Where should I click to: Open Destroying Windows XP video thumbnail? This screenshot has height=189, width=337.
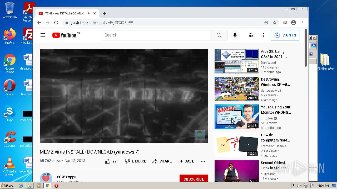[237, 89]
